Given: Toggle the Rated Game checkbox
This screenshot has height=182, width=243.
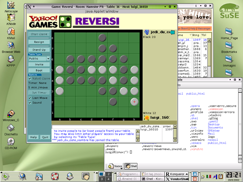Looking at the screenshot, I should point(30,79).
